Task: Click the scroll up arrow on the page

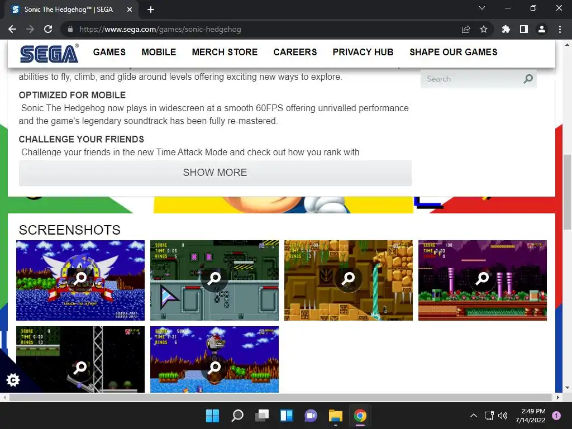Action: (x=567, y=45)
